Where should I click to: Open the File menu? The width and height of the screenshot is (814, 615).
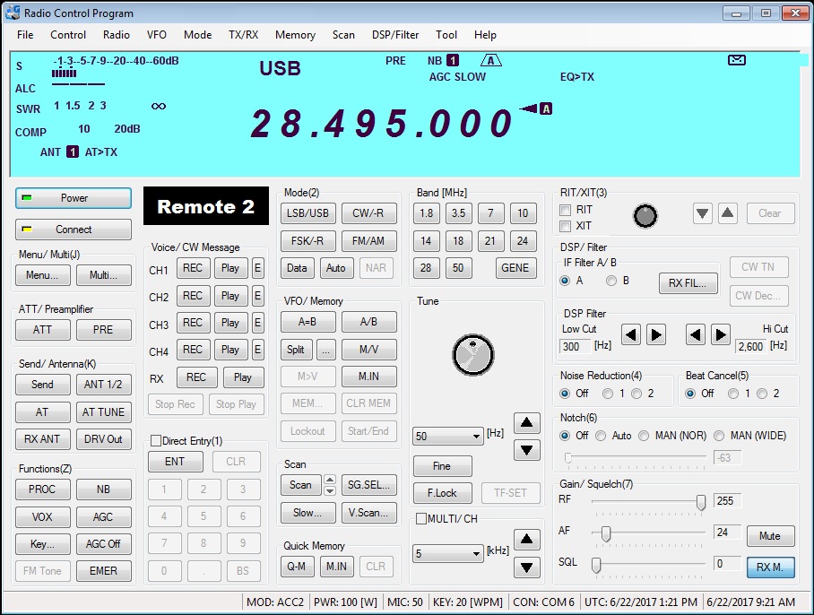click(x=25, y=35)
